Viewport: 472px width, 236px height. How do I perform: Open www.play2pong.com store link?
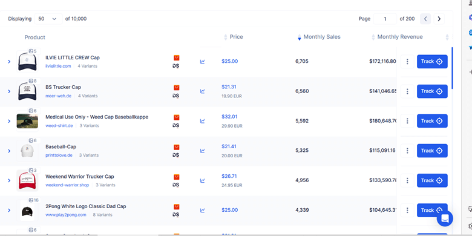(65, 215)
